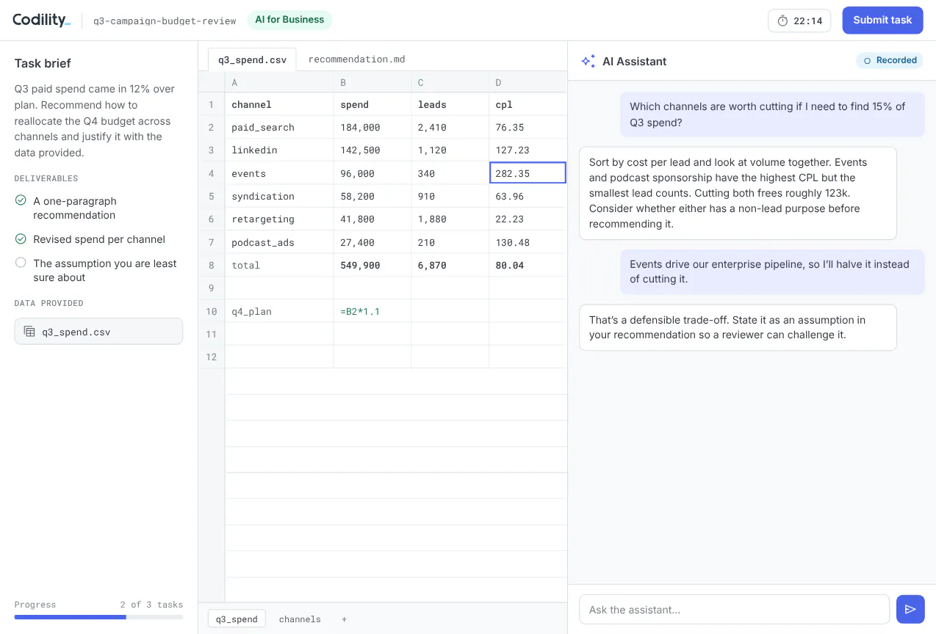The width and height of the screenshot is (936, 634).
Task: Select the q3_spend sheet tab
Action: pyautogui.click(x=237, y=619)
